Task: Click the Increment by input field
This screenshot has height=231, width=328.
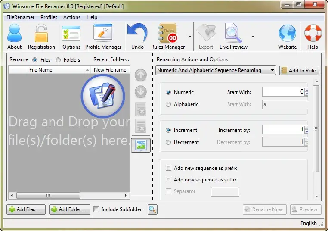Action: 283,130
